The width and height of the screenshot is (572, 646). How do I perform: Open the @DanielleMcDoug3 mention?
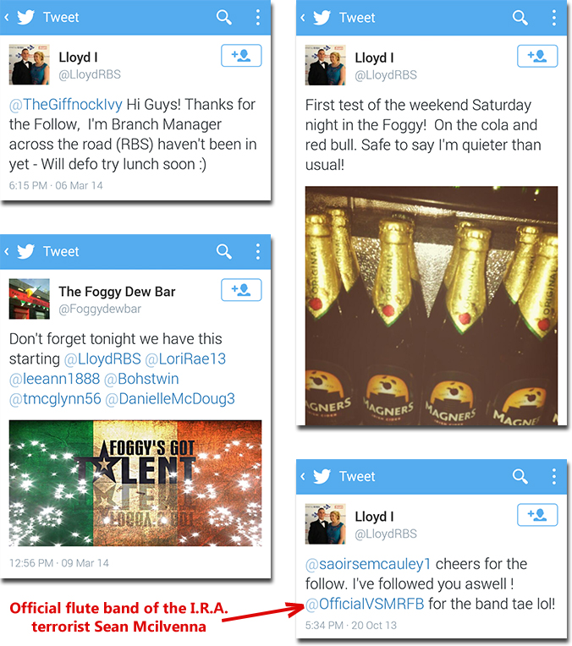coord(170,399)
